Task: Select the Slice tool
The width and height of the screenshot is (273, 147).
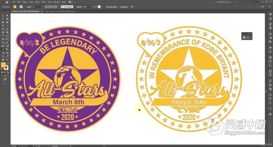Action: (x=7, y=56)
